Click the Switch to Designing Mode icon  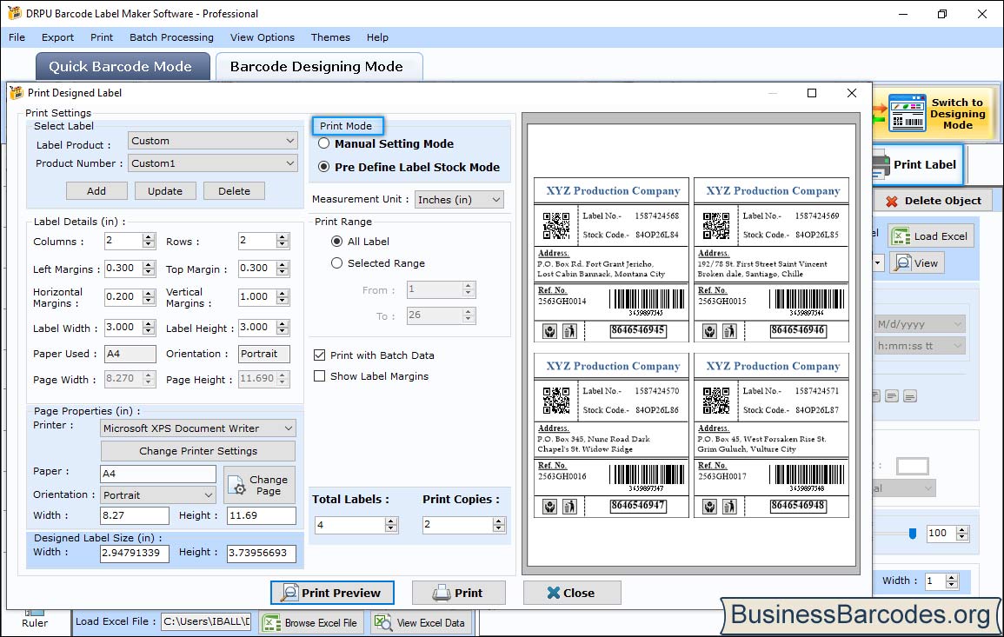click(x=908, y=113)
